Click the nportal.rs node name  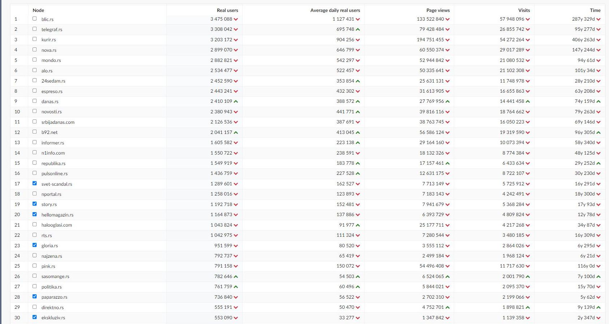[51, 194]
